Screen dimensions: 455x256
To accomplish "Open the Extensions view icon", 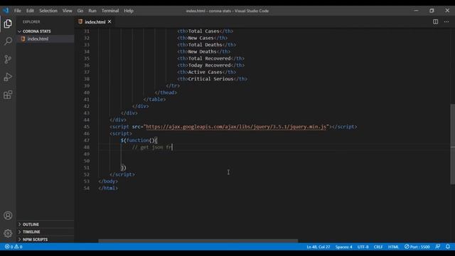I will [x=8, y=95].
